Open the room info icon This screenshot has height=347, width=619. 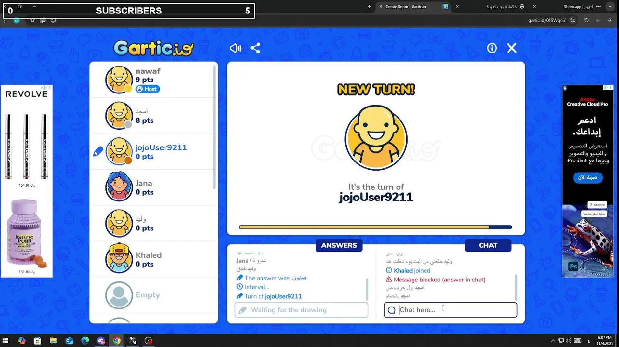492,48
